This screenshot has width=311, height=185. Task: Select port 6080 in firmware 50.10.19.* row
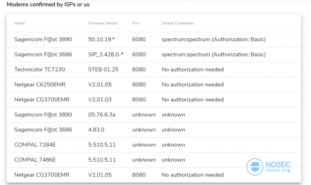[x=139, y=39]
